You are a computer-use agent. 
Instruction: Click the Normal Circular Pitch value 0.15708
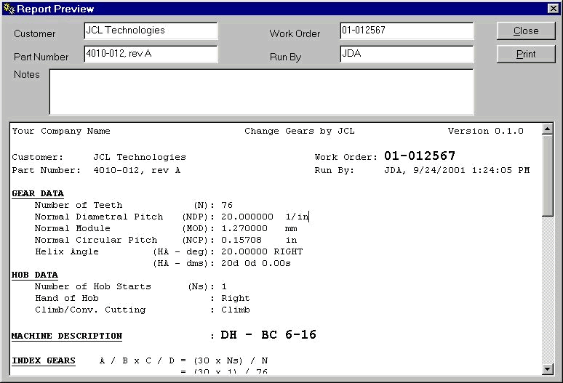pos(241,240)
